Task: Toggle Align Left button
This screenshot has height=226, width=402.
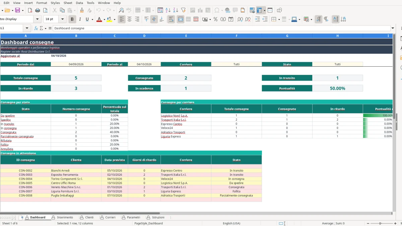Action: tap(122, 19)
